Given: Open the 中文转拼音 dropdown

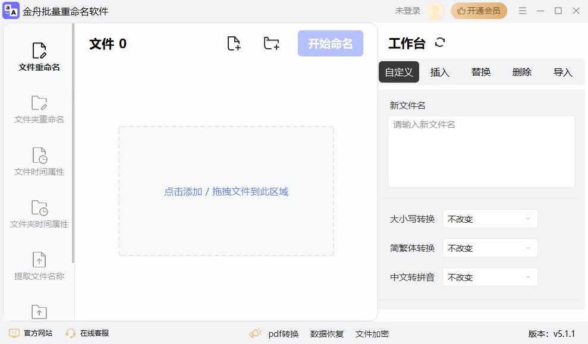Looking at the screenshot, I should pyautogui.click(x=489, y=277).
